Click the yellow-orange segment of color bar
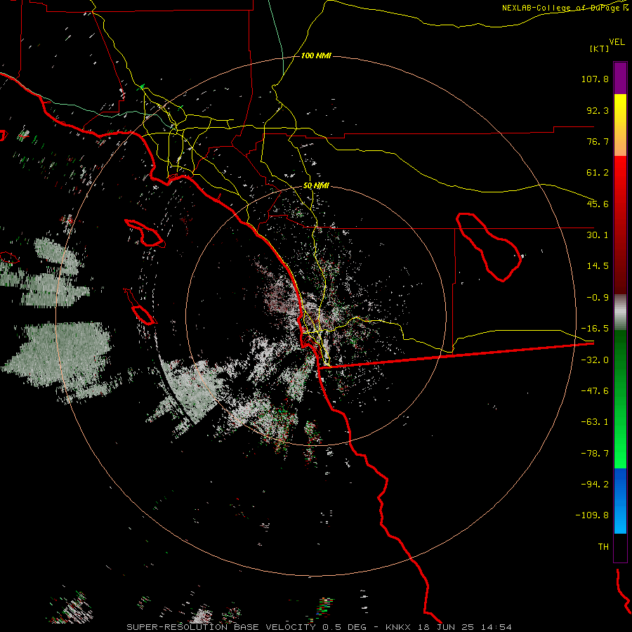Screen dimensions: 632x632 (620, 125)
